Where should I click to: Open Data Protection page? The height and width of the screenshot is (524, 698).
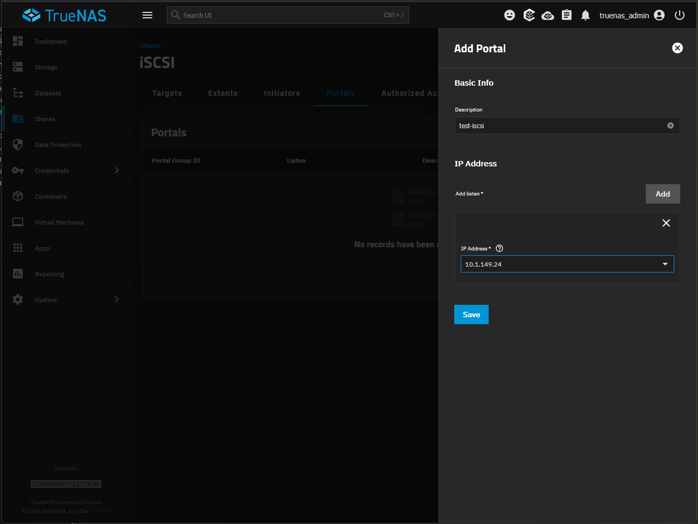click(x=58, y=145)
